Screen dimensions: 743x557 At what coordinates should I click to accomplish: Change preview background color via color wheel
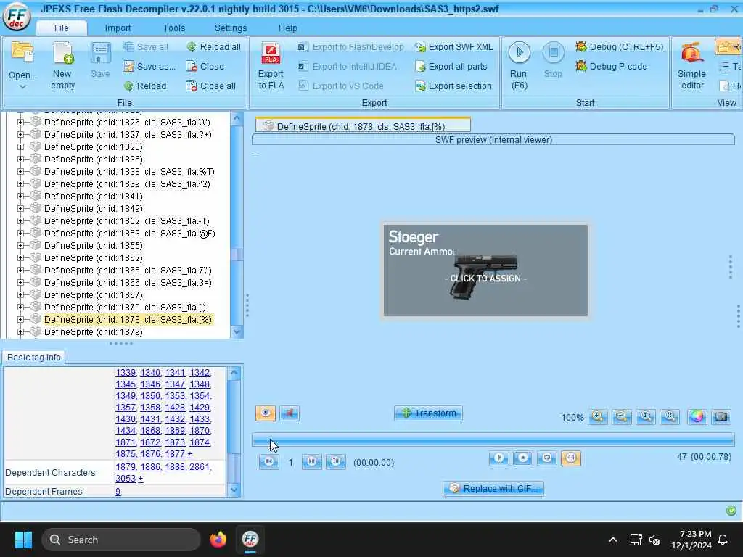(697, 417)
